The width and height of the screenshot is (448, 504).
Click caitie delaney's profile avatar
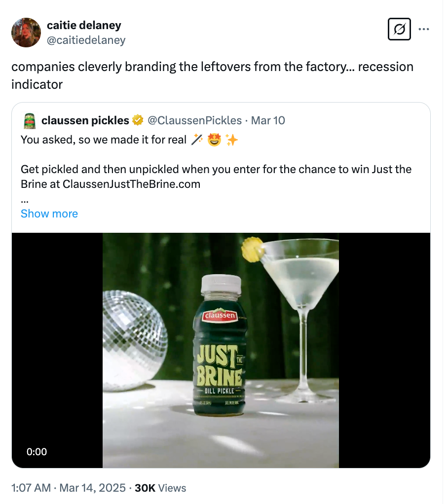point(26,33)
